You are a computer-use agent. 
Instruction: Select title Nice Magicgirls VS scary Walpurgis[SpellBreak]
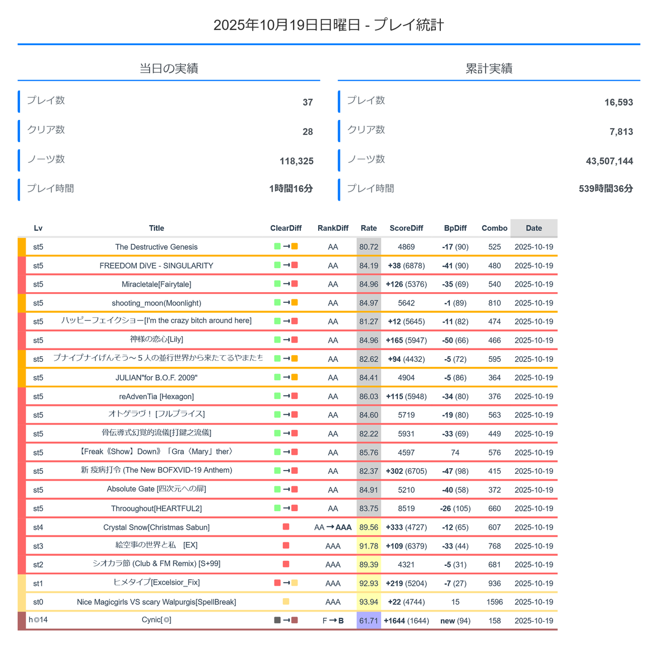click(156, 602)
